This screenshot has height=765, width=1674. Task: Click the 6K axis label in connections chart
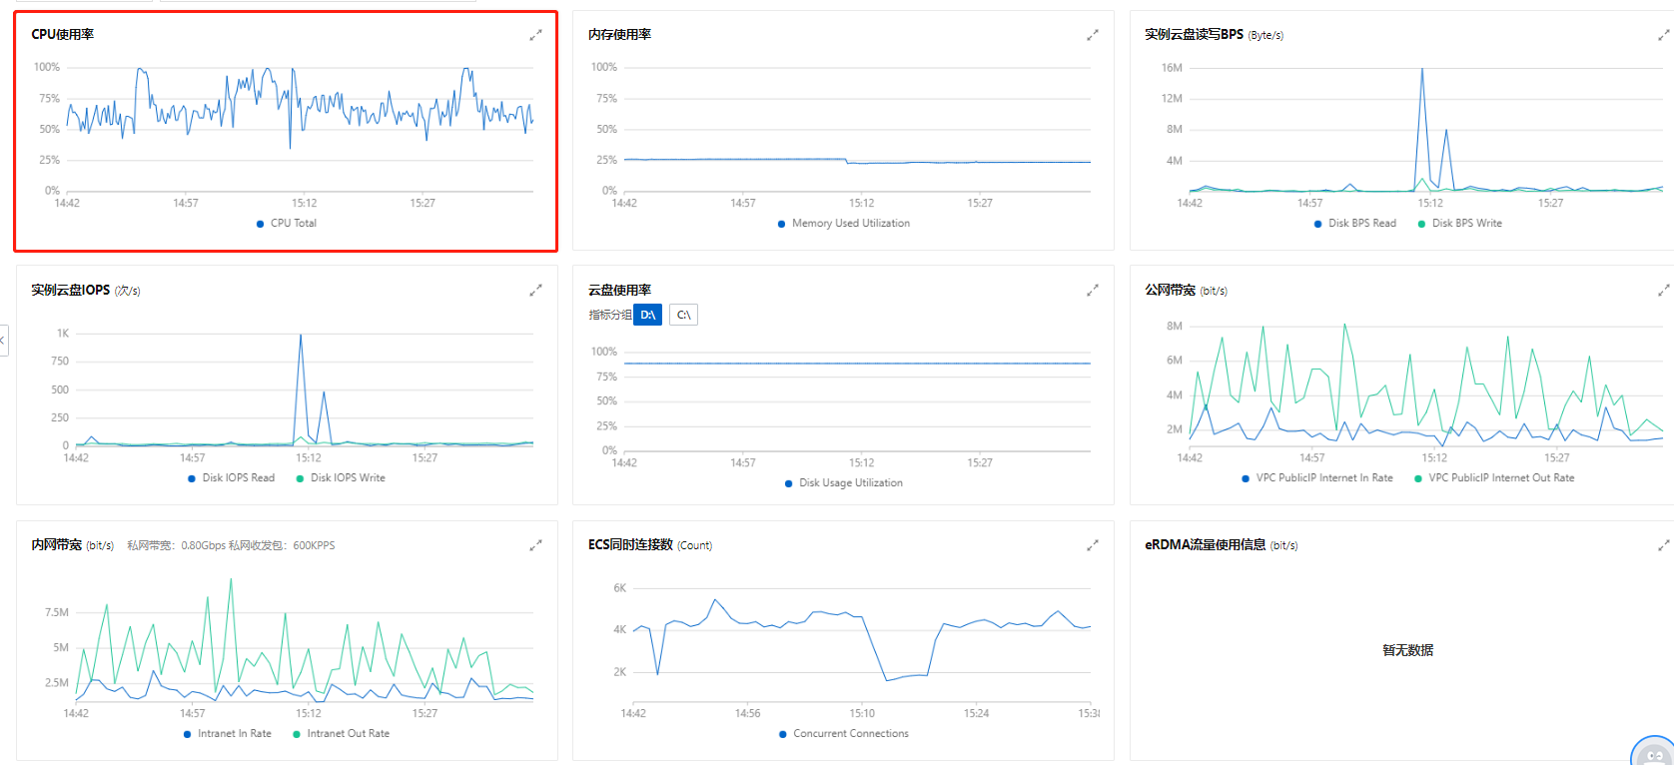619,588
